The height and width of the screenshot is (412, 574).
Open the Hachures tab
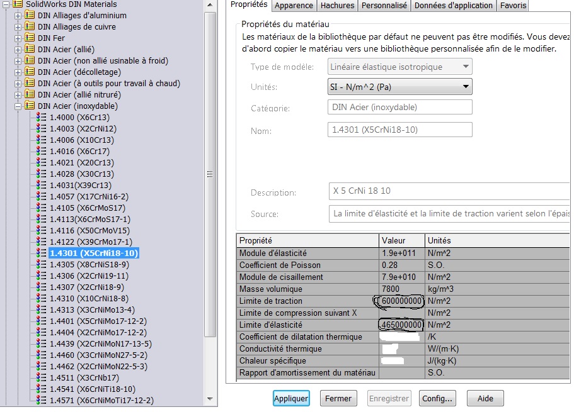pyautogui.click(x=337, y=6)
